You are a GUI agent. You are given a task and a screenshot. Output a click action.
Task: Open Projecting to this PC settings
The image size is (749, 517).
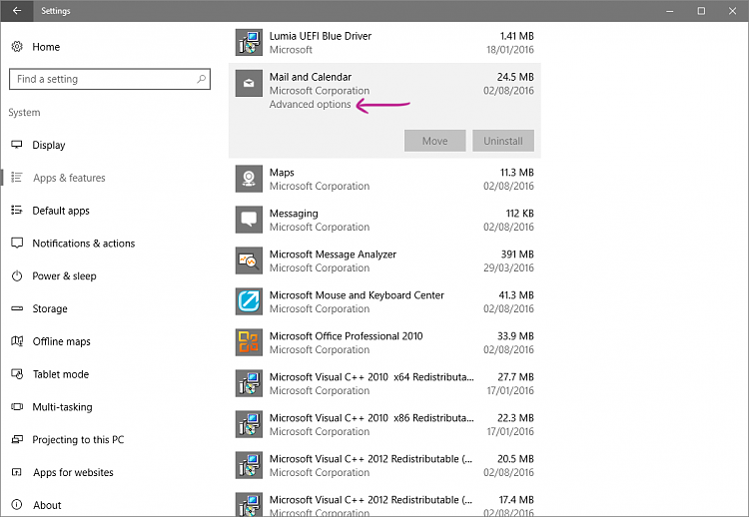click(x=78, y=440)
